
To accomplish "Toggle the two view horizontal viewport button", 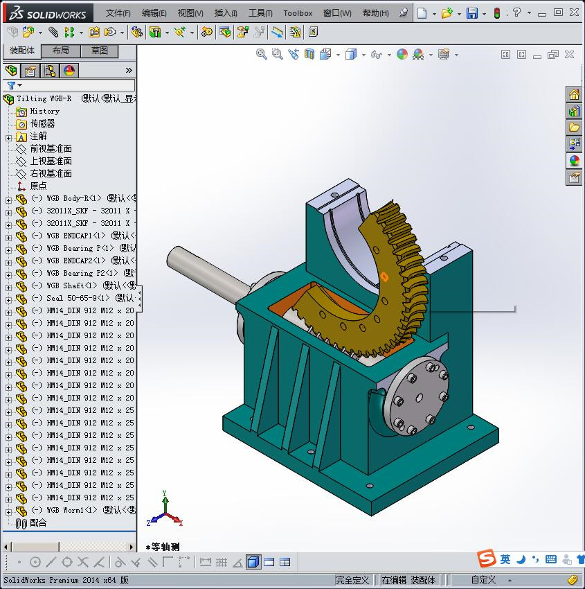I will (269, 562).
